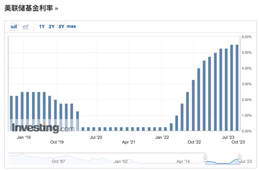Select the 2Y time range
The image size is (259, 170).
pyautogui.click(x=51, y=27)
